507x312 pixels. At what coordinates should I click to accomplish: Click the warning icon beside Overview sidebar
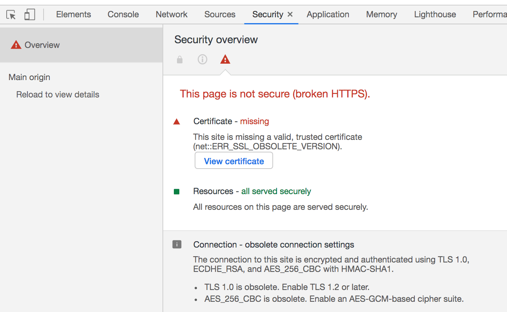(16, 45)
